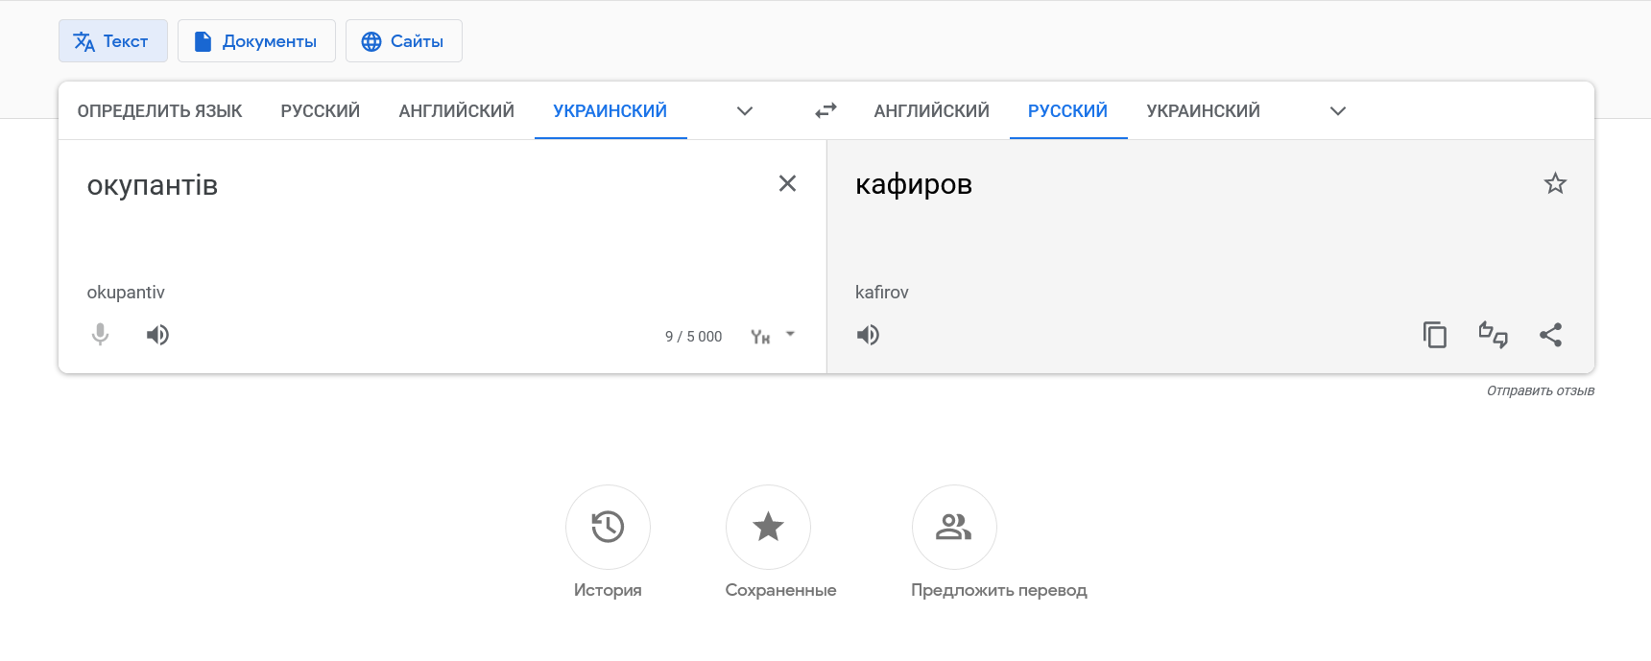The width and height of the screenshot is (1651, 661).
Task: Click the Suggest translation people icon
Action: 953,527
